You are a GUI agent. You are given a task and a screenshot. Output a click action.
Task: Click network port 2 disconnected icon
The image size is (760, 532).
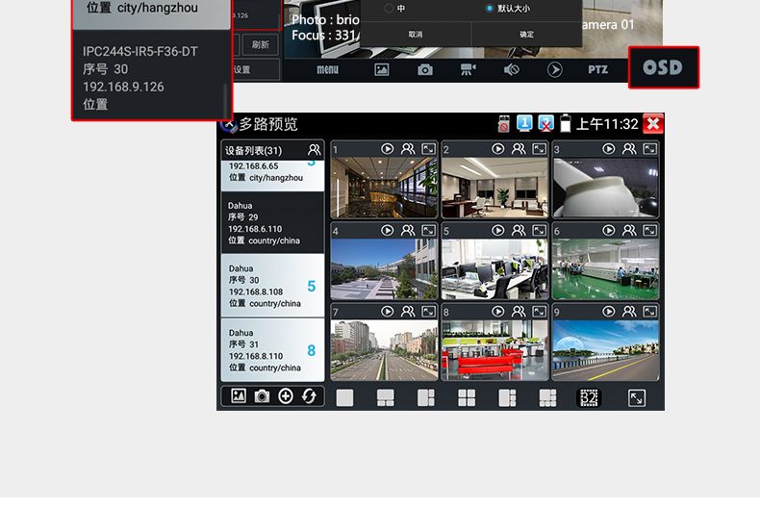(545, 123)
